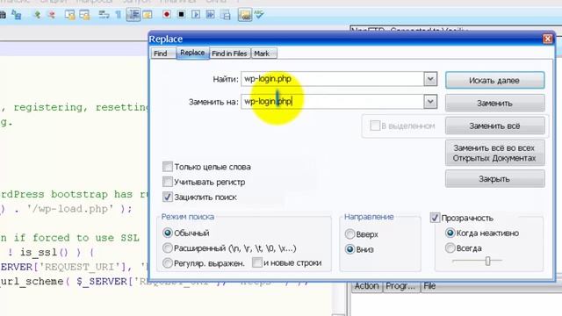
Task: Open the Action tab in NppFTP panel
Action: pos(366,286)
